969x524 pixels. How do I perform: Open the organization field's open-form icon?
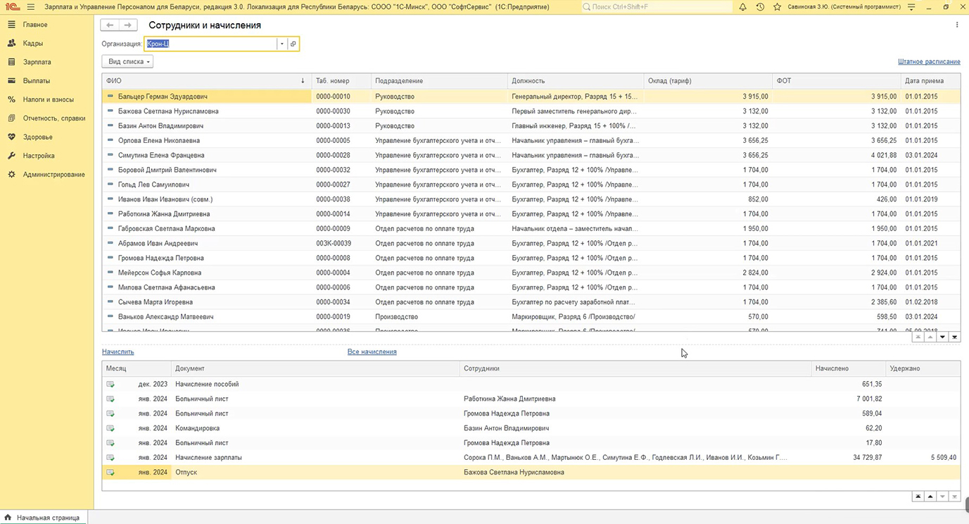pos(293,44)
